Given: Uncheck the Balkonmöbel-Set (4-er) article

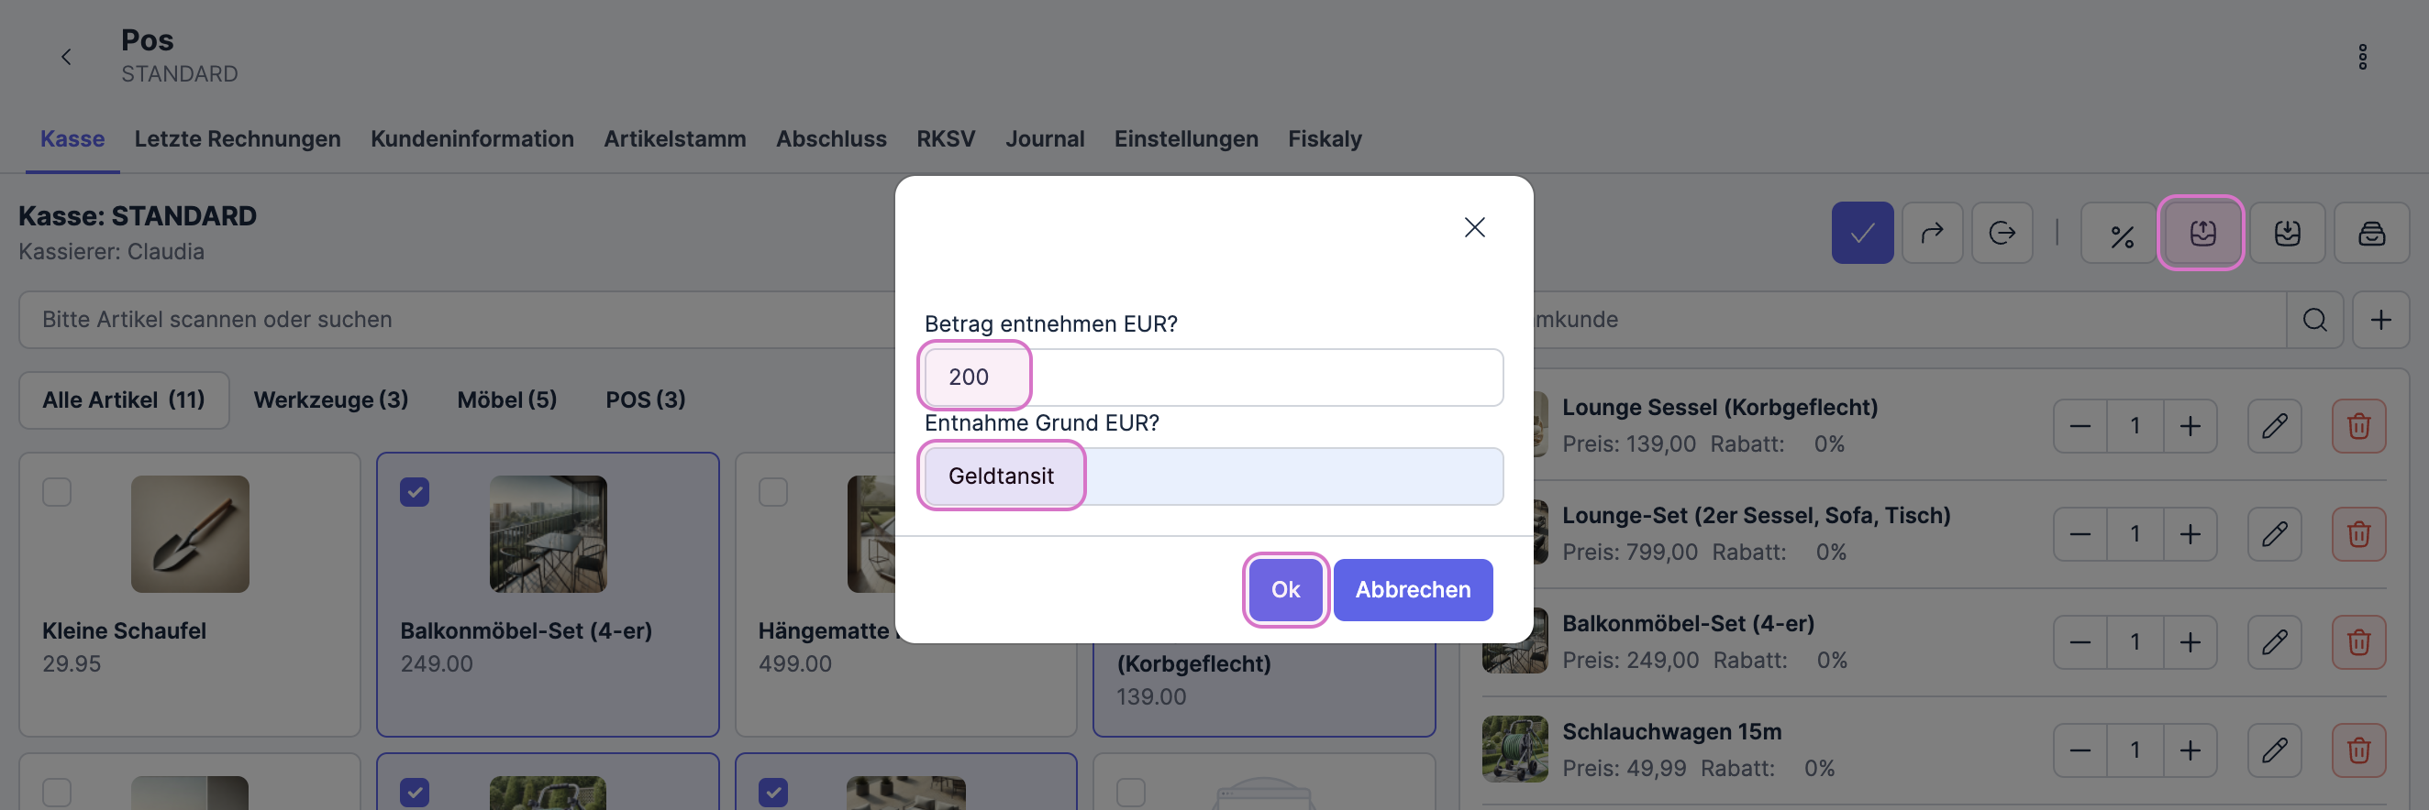Looking at the screenshot, I should (415, 492).
